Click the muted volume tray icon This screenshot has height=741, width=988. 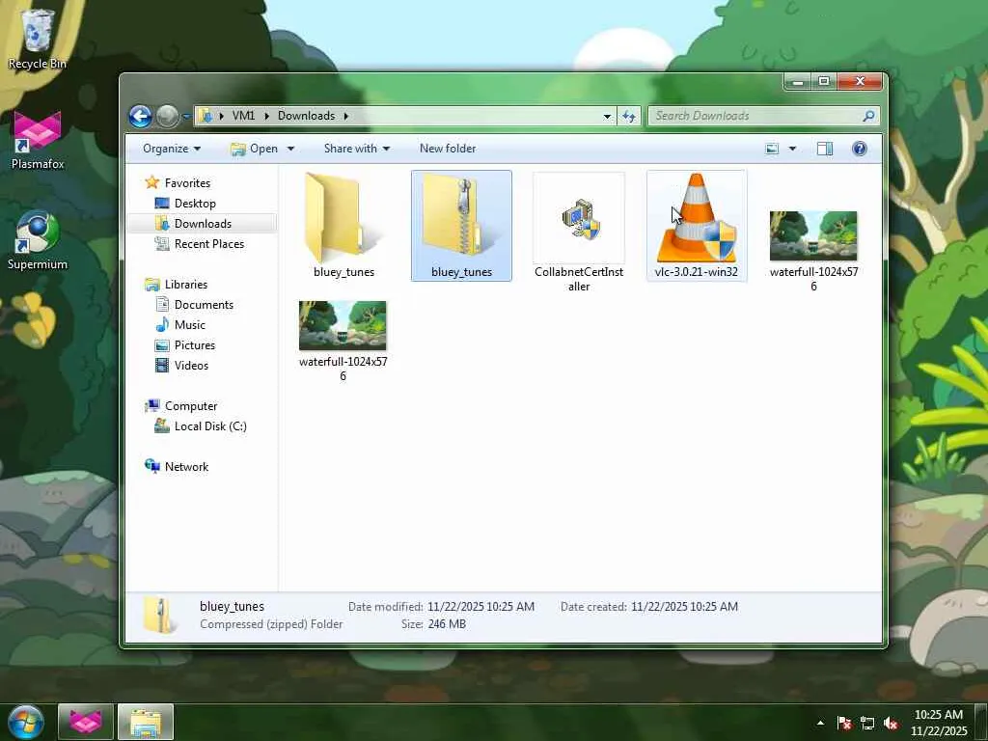891,723
